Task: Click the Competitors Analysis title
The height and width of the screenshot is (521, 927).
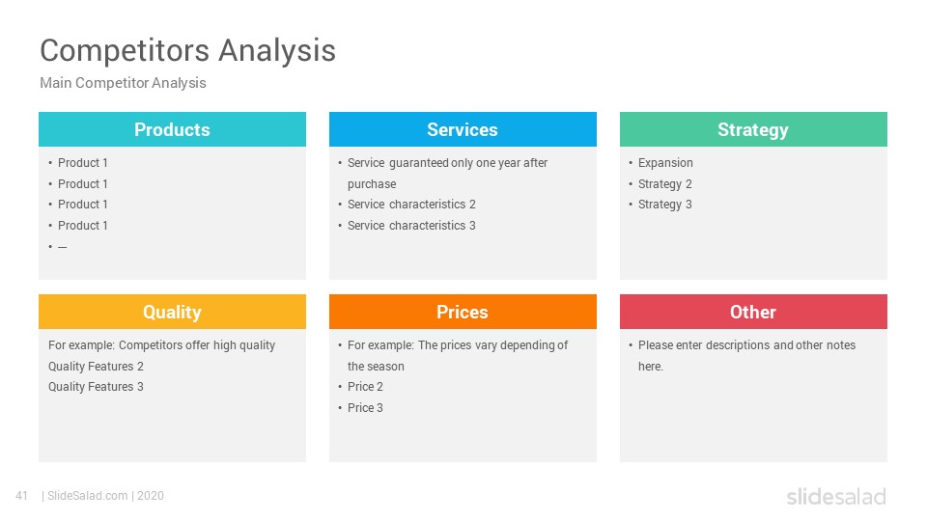Action: pyautogui.click(x=187, y=50)
